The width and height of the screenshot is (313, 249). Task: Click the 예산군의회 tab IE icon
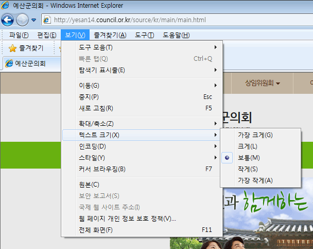[9, 64]
